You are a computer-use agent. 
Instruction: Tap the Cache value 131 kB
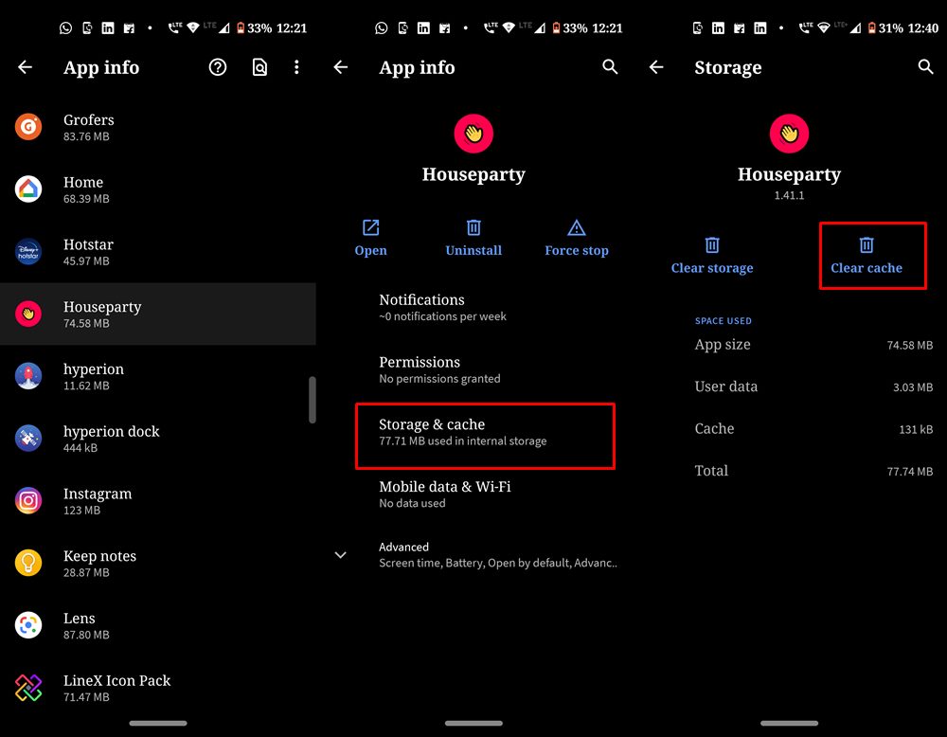pyautogui.click(x=916, y=429)
